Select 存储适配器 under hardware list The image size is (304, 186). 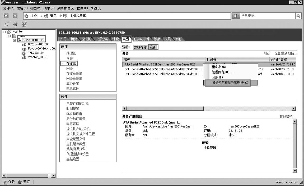tap(74, 74)
